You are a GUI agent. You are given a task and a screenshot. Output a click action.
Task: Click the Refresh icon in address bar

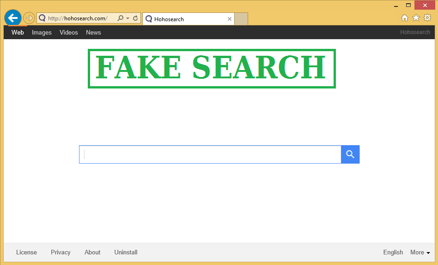tap(135, 18)
